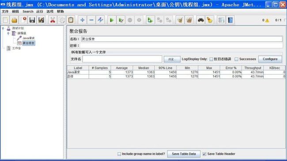Click the yellow warning triangle icon
This screenshot has height=161, width=287.
[267, 20]
